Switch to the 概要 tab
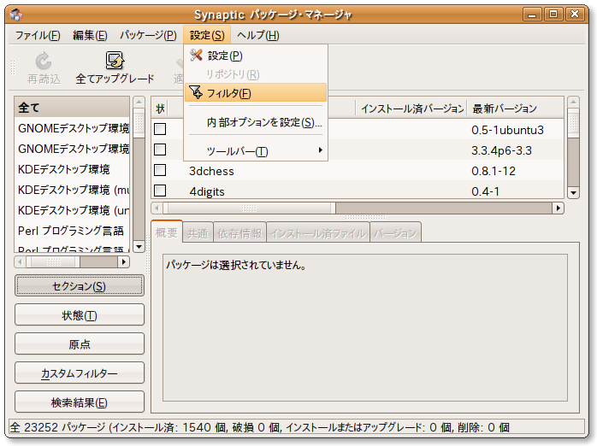 (x=167, y=232)
